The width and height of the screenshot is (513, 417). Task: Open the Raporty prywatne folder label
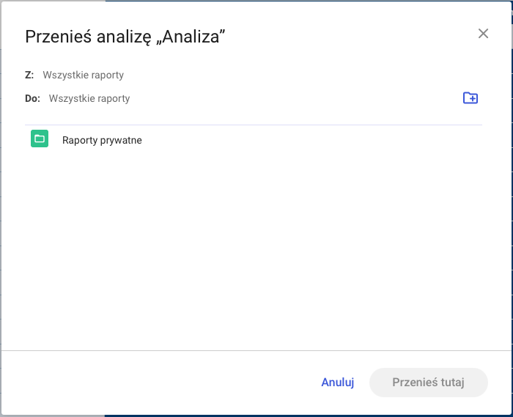(102, 140)
